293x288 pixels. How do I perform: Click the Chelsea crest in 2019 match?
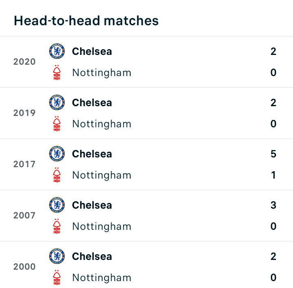pyautogui.click(x=57, y=103)
